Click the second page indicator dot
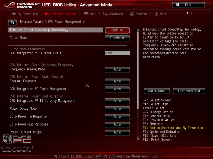The height and width of the screenshot is (159, 213). [x=192, y=13]
